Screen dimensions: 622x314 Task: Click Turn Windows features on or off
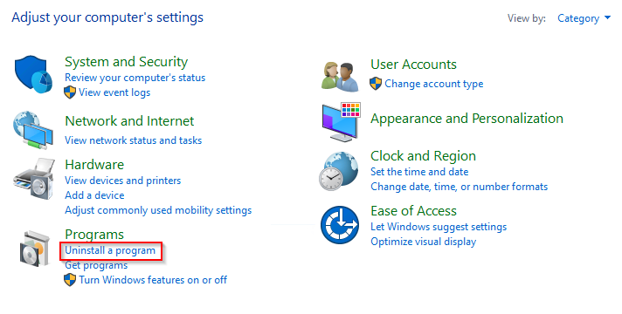153,280
